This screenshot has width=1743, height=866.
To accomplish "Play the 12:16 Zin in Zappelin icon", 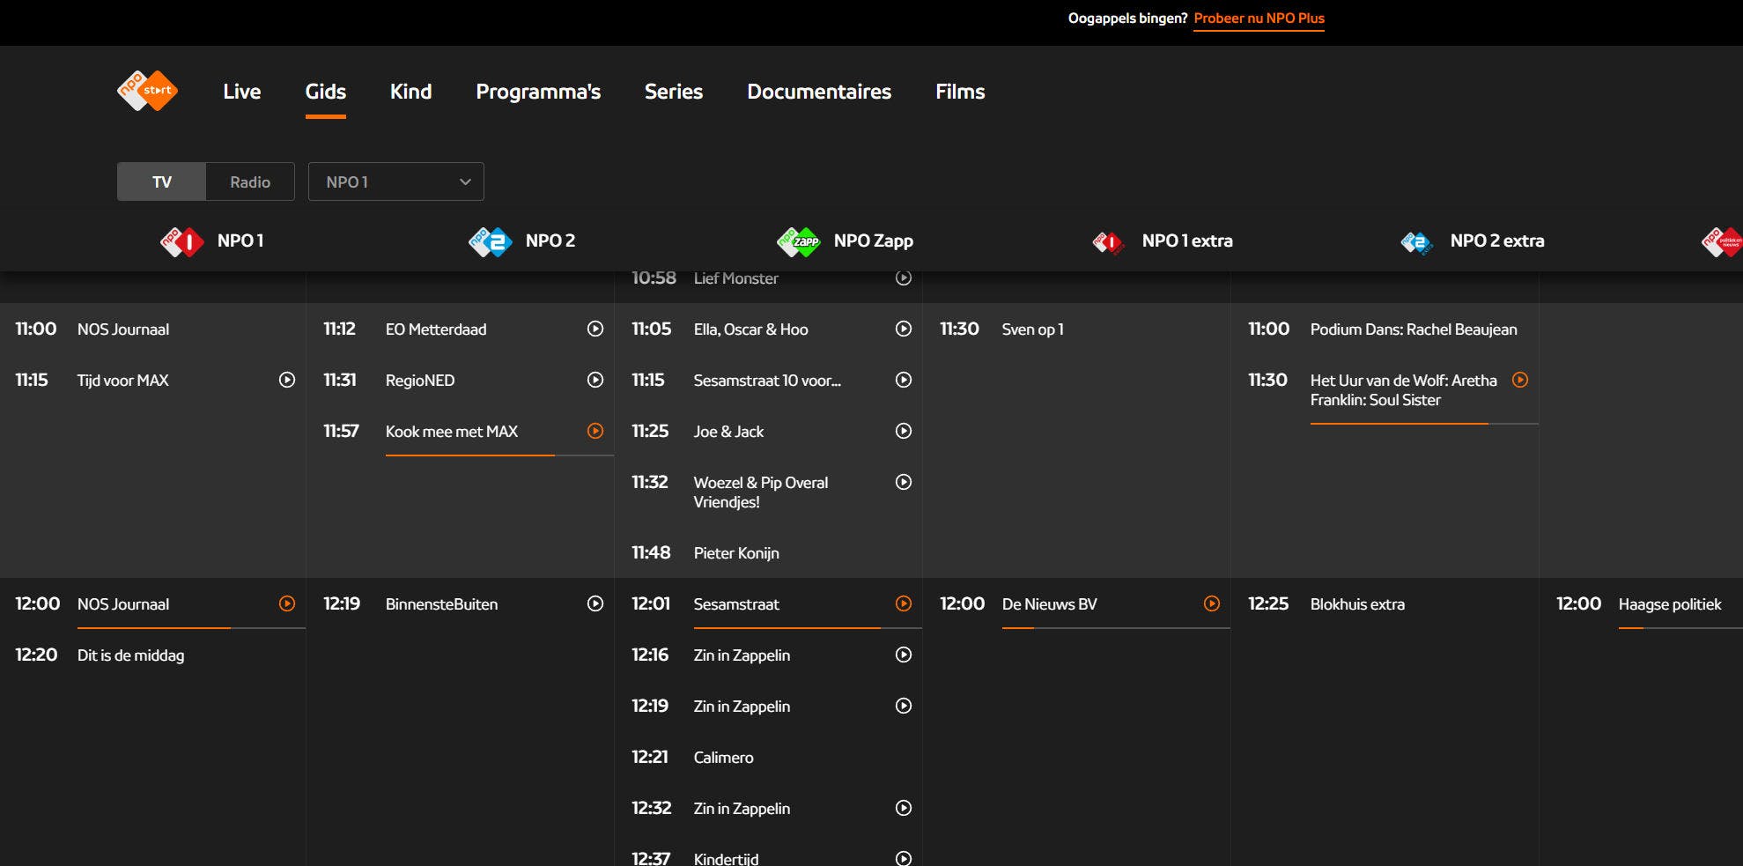I will coord(904,655).
